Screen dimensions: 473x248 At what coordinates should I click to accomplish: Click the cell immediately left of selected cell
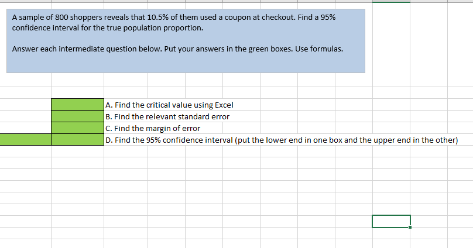pos(354,222)
